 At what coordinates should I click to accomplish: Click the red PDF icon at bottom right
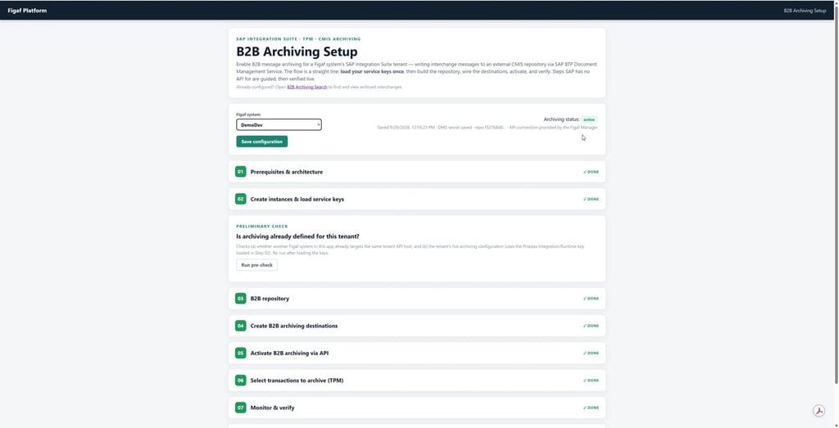(819, 411)
